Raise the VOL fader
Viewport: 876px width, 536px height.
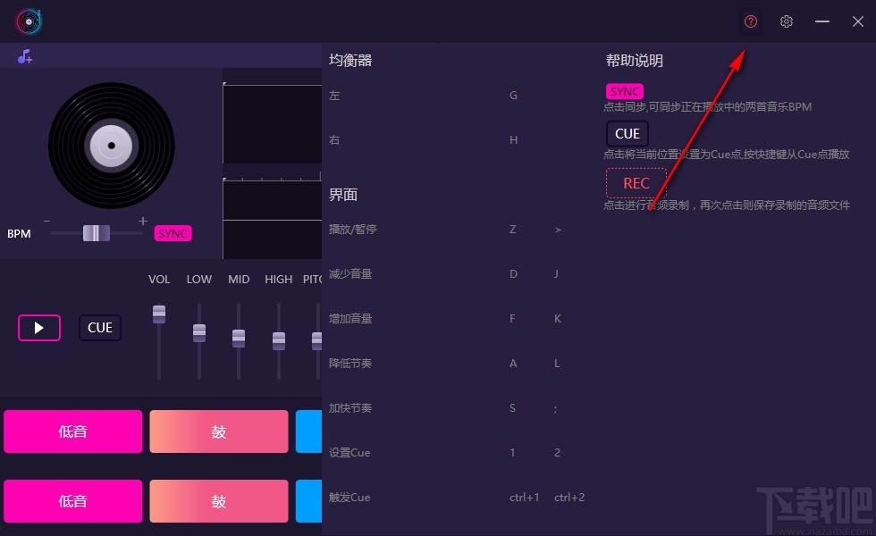[x=159, y=314]
